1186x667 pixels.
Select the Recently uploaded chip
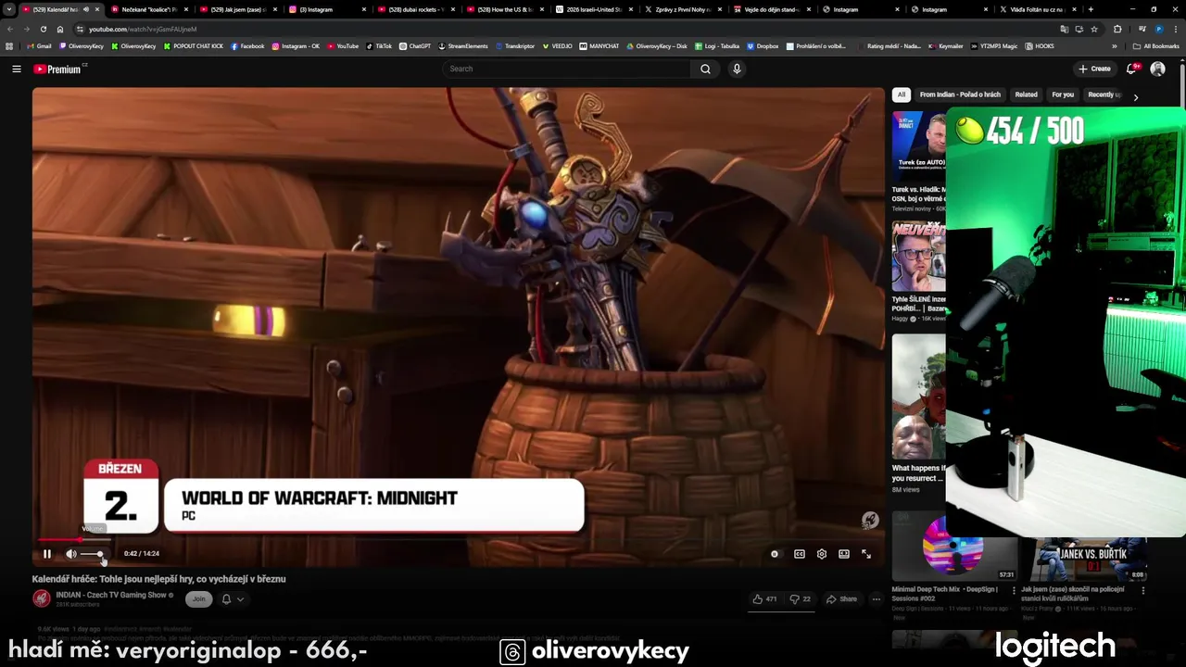tap(1104, 94)
